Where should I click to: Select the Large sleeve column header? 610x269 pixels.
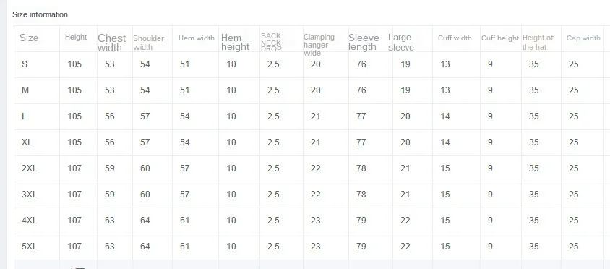401,43
